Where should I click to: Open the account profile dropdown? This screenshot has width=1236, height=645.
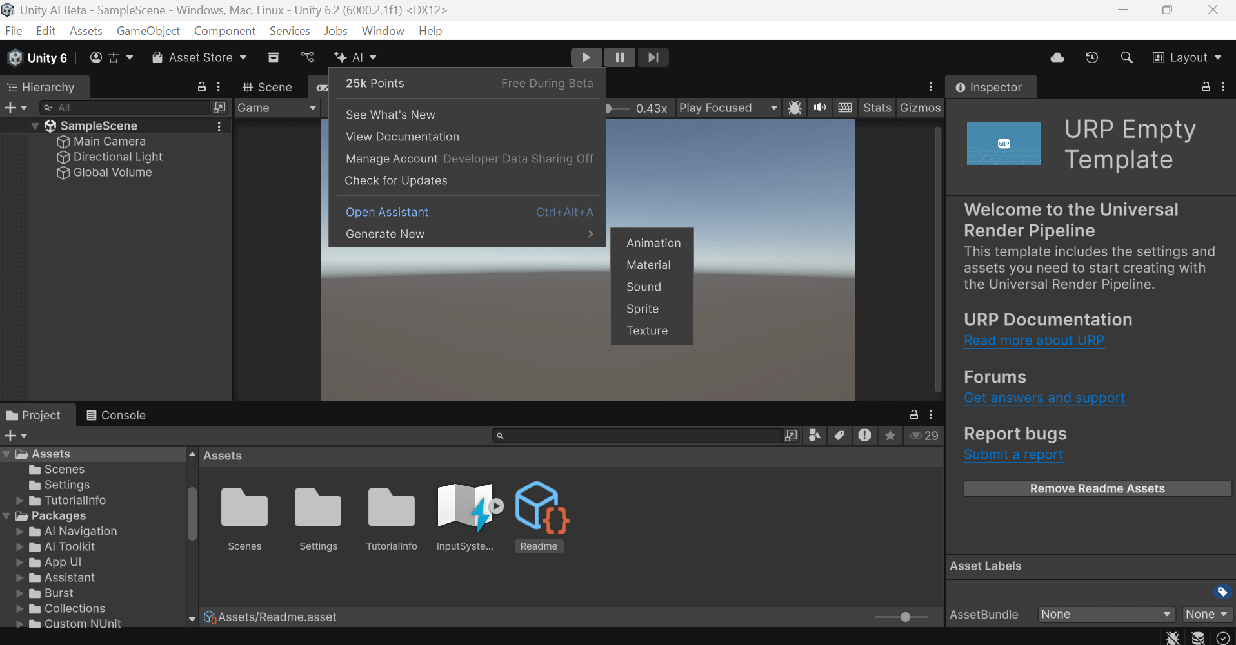112,57
